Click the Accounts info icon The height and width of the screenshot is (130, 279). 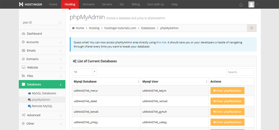tap(23, 42)
